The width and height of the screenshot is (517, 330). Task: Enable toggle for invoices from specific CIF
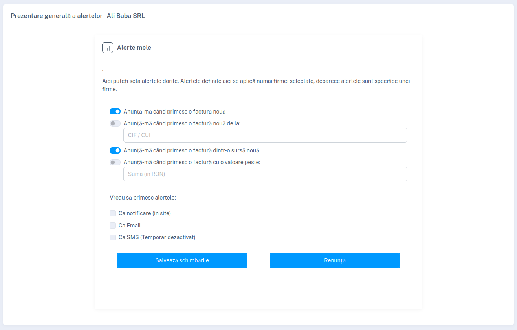115,123
